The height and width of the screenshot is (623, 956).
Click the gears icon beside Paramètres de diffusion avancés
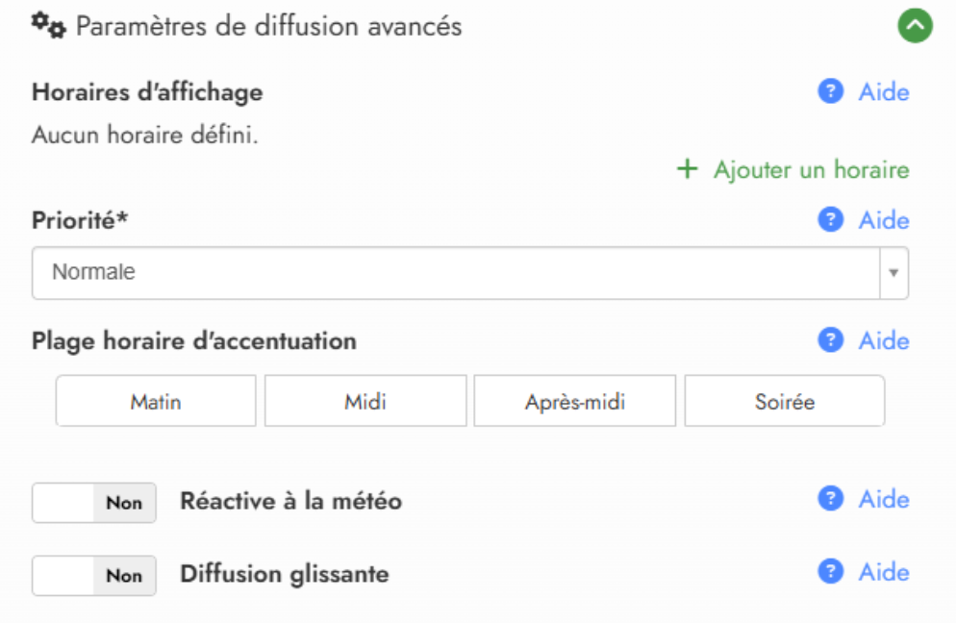[48, 27]
